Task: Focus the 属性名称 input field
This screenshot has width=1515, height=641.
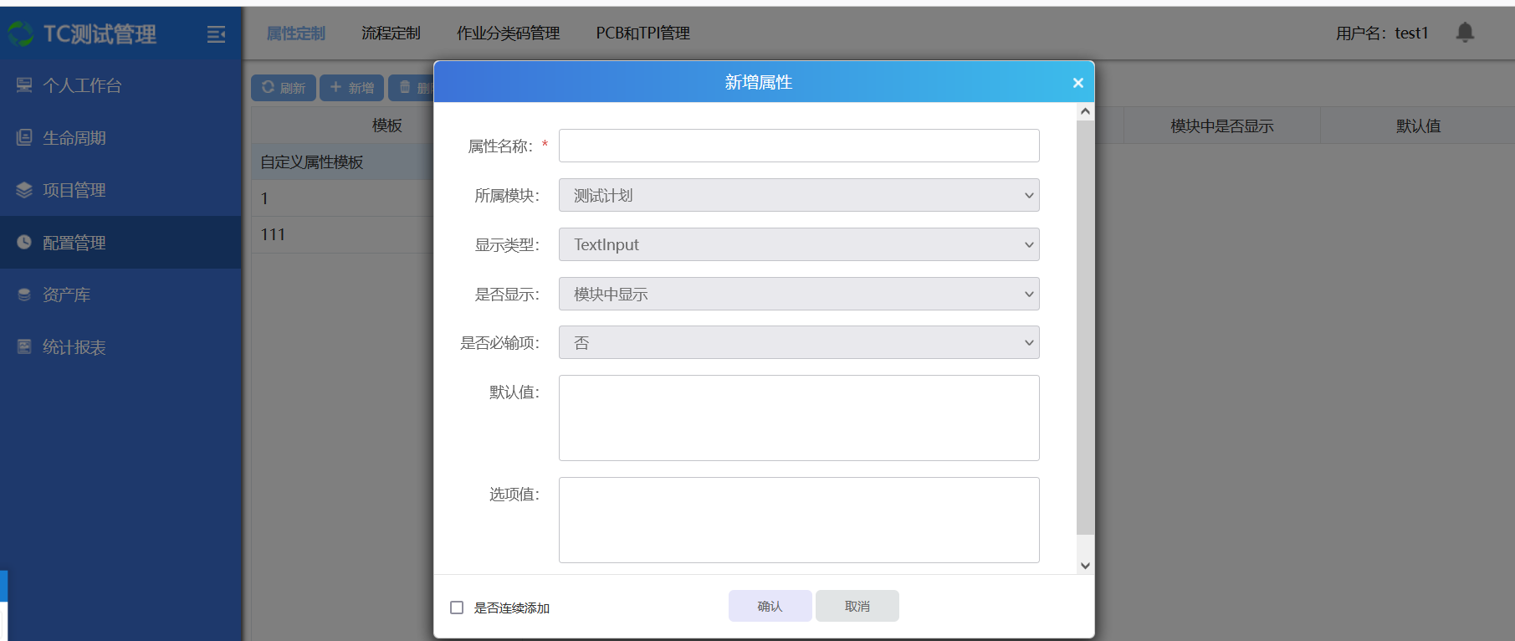Action: [798, 146]
